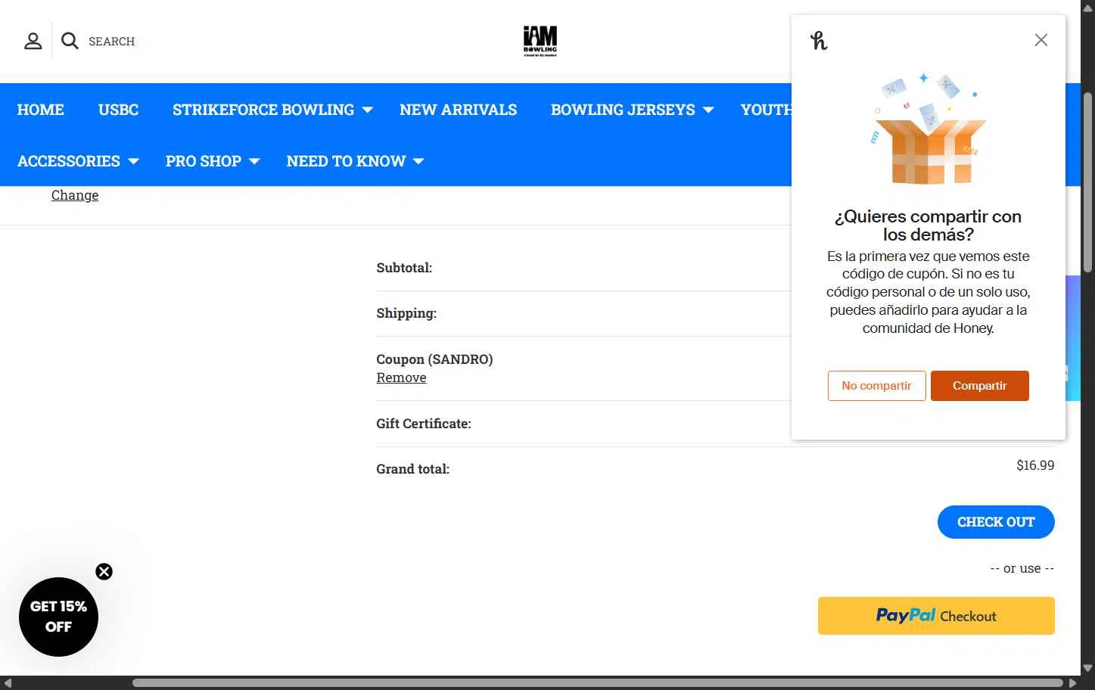Dismiss the Get 15% Off badge

click(x=104, y=571)
